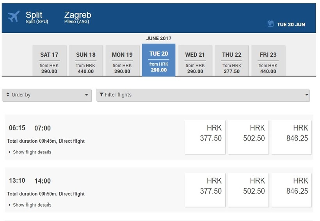
Task: Select the FRI 23 date tab
Action: (x=268, y=61)
